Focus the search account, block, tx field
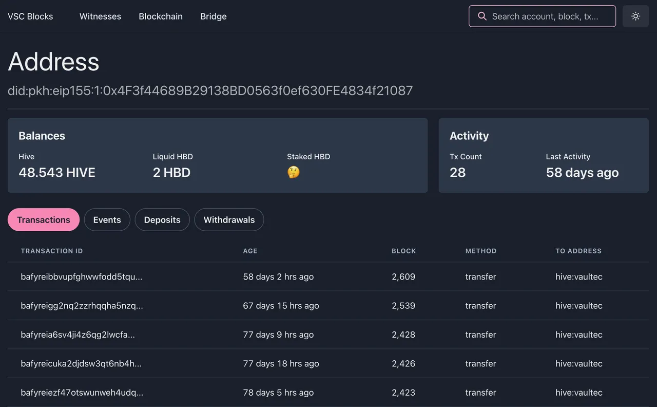The height and width of the screenshot is (407, 657). click(542, 16)
